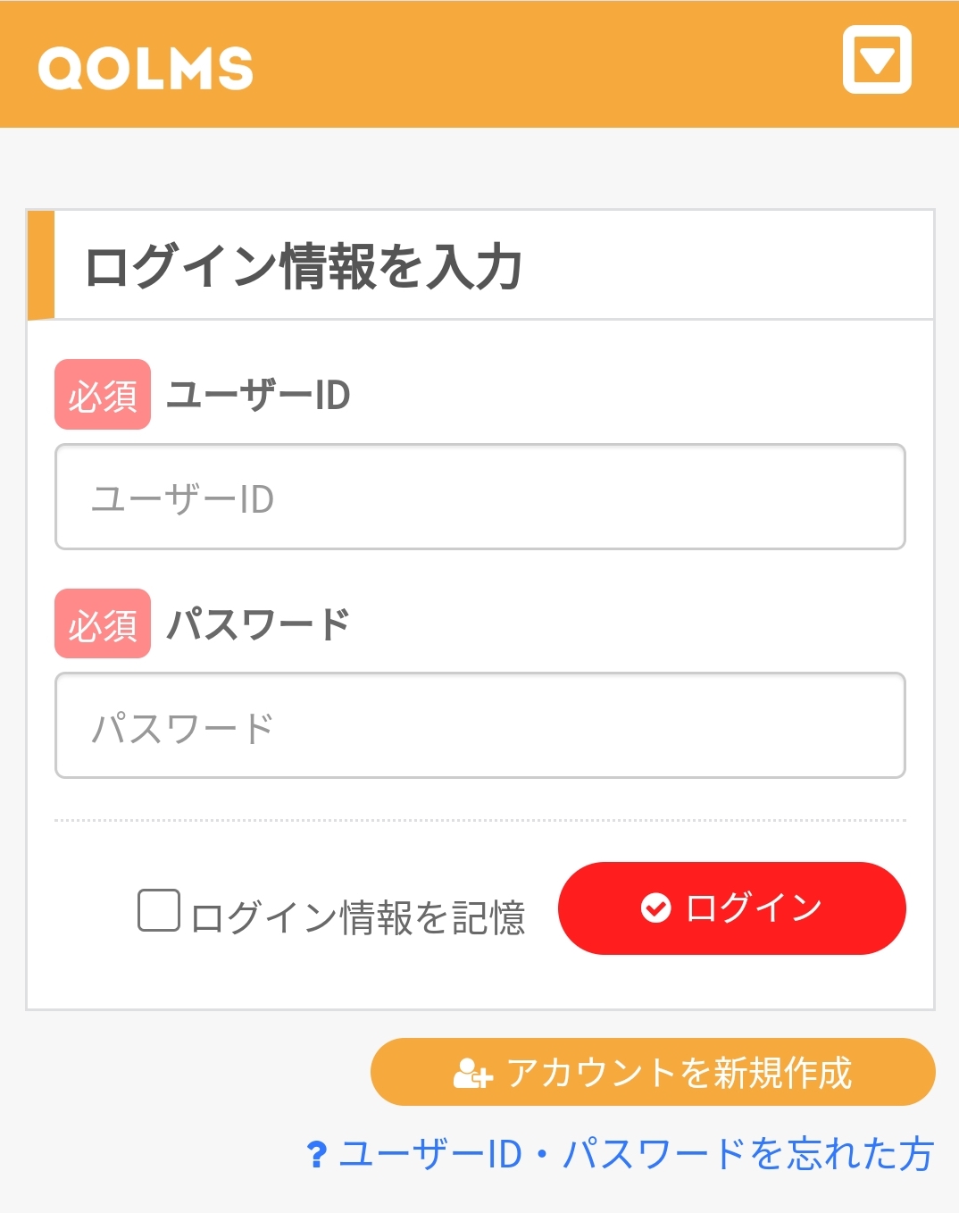This screenshot has height=1213, width=959.
Task: Focus the パスワード input field
Action: pyautogui.click(x=480, y=725)
